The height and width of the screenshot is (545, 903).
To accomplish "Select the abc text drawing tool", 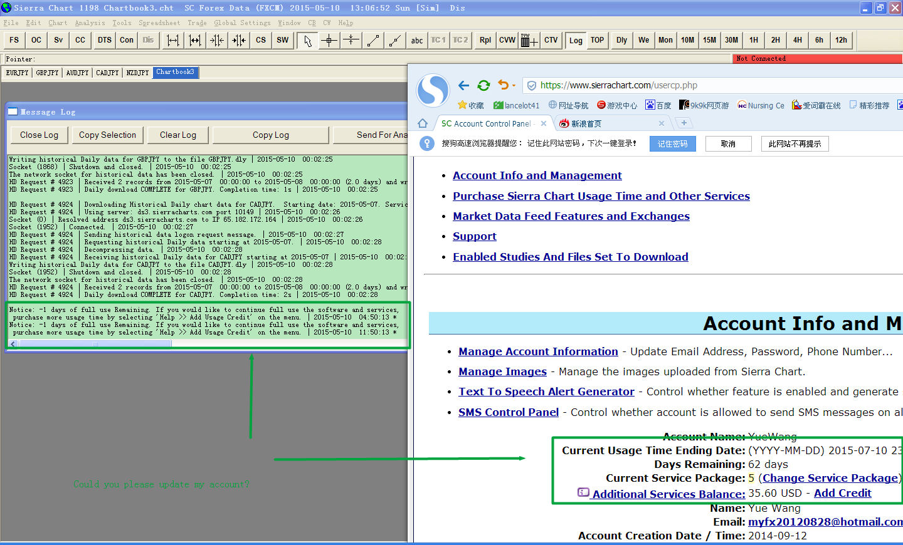I will [417, 40].
